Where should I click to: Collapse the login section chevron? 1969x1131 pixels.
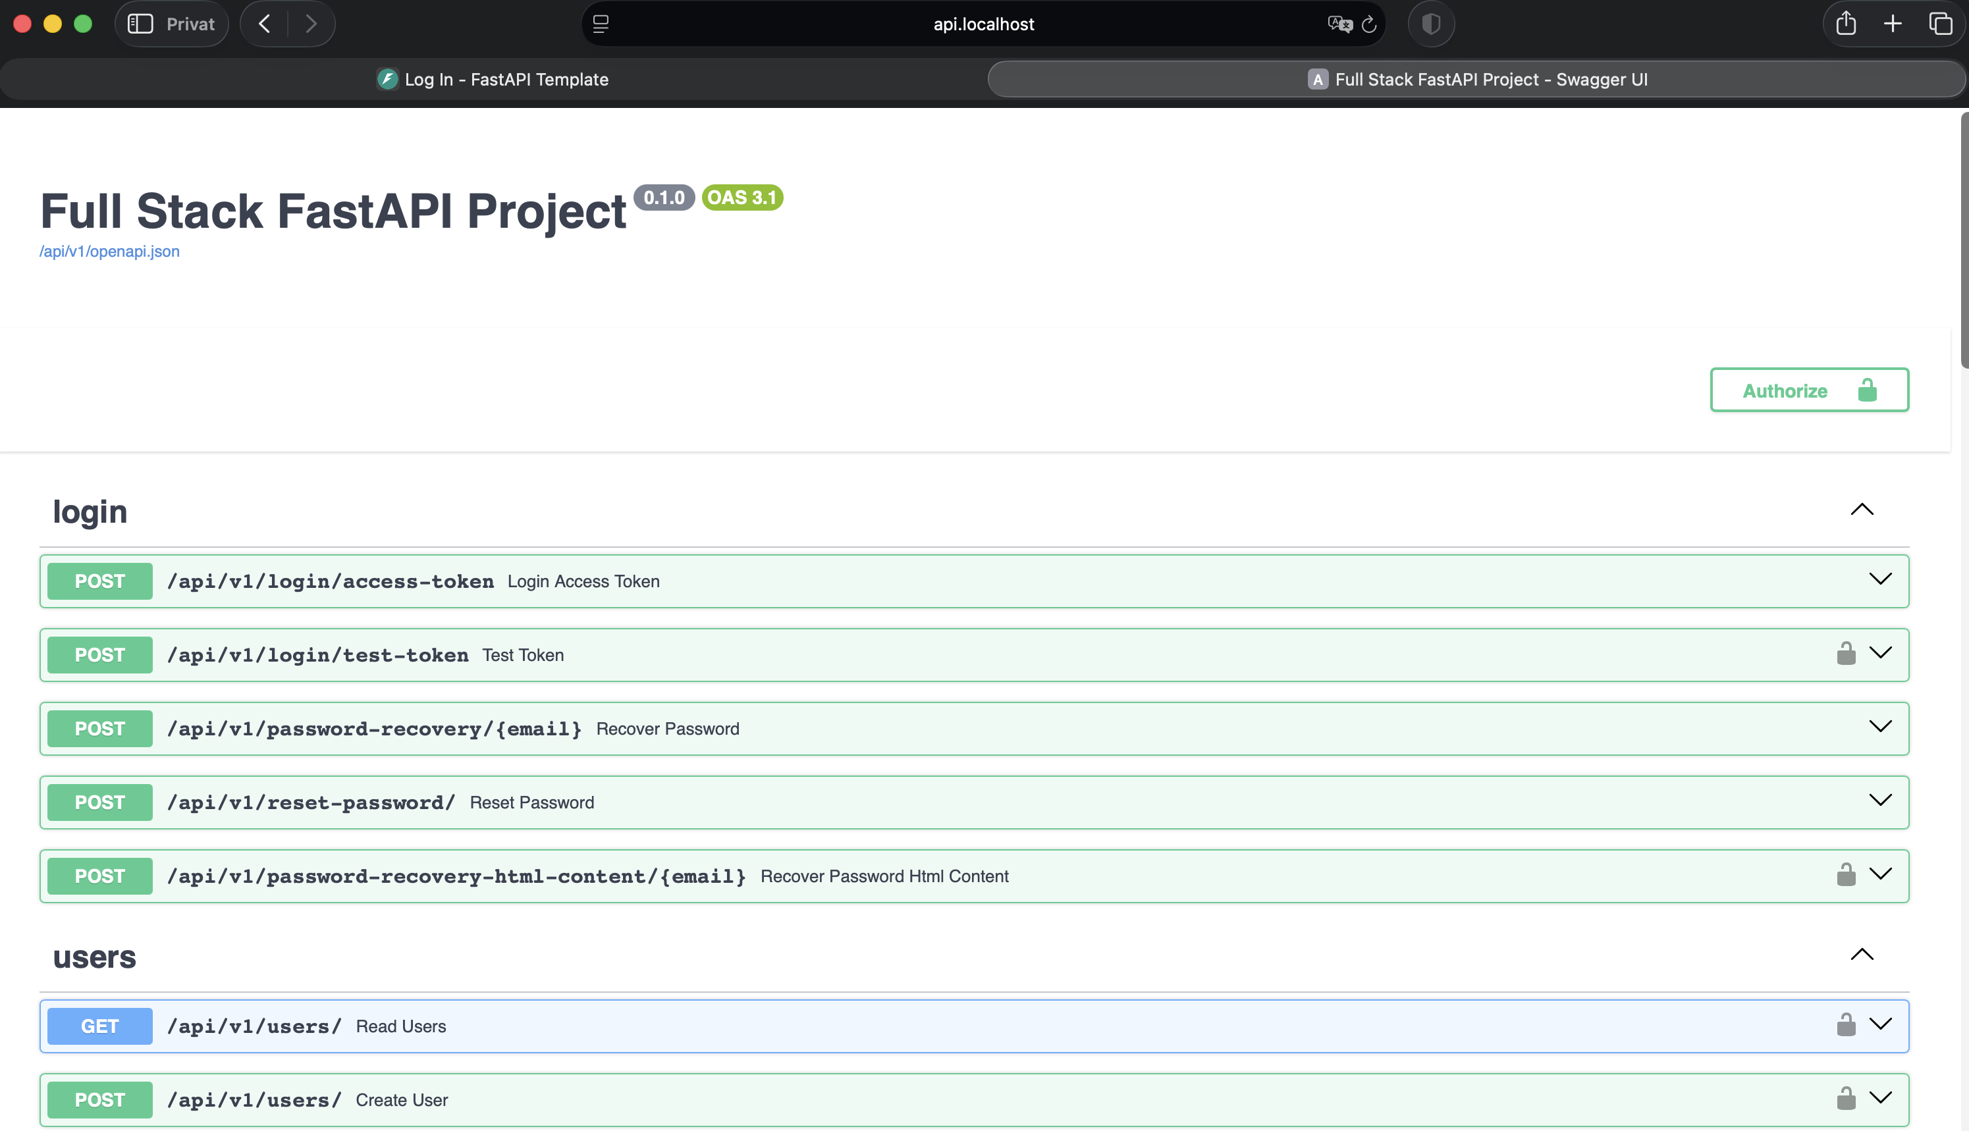(x=1862, y=510)
